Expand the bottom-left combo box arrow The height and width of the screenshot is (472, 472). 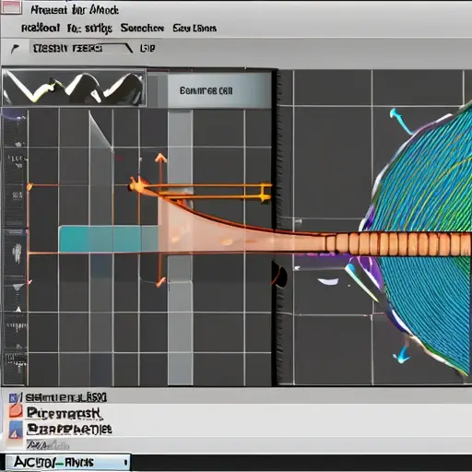click(x=125, y=463)
